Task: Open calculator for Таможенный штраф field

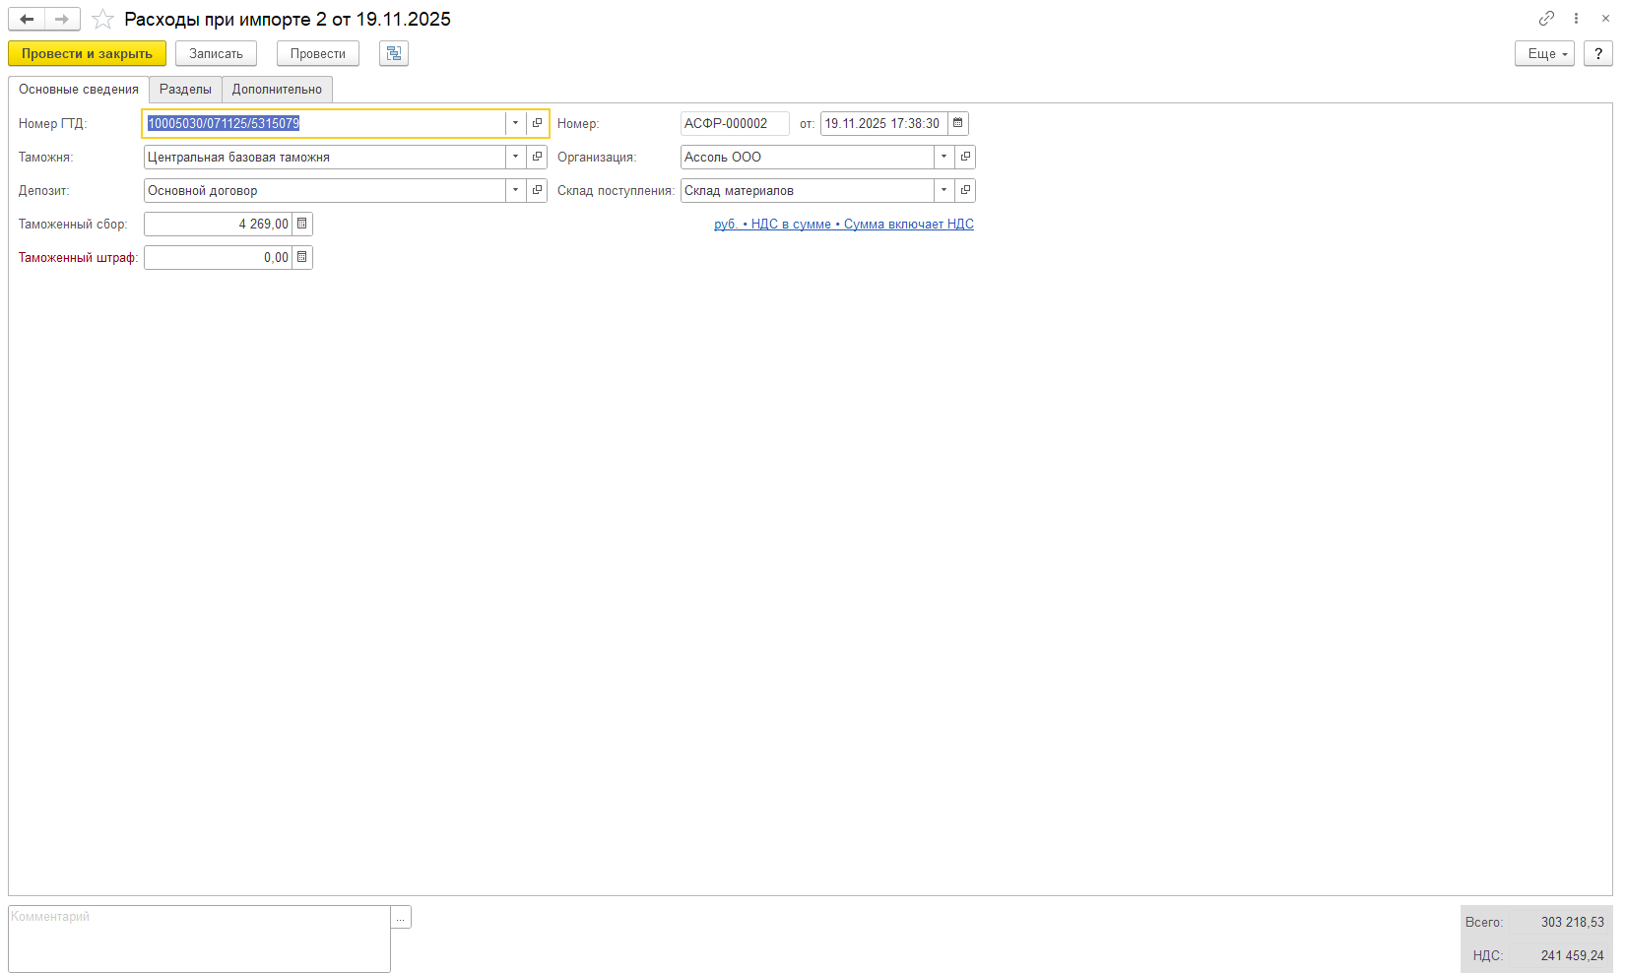Action: click(302, 257)
